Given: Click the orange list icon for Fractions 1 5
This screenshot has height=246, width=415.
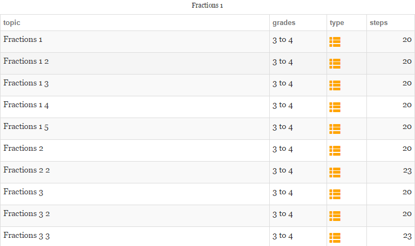Looking at the screenshot, I should pyautogui.click(x=335, y=129).
